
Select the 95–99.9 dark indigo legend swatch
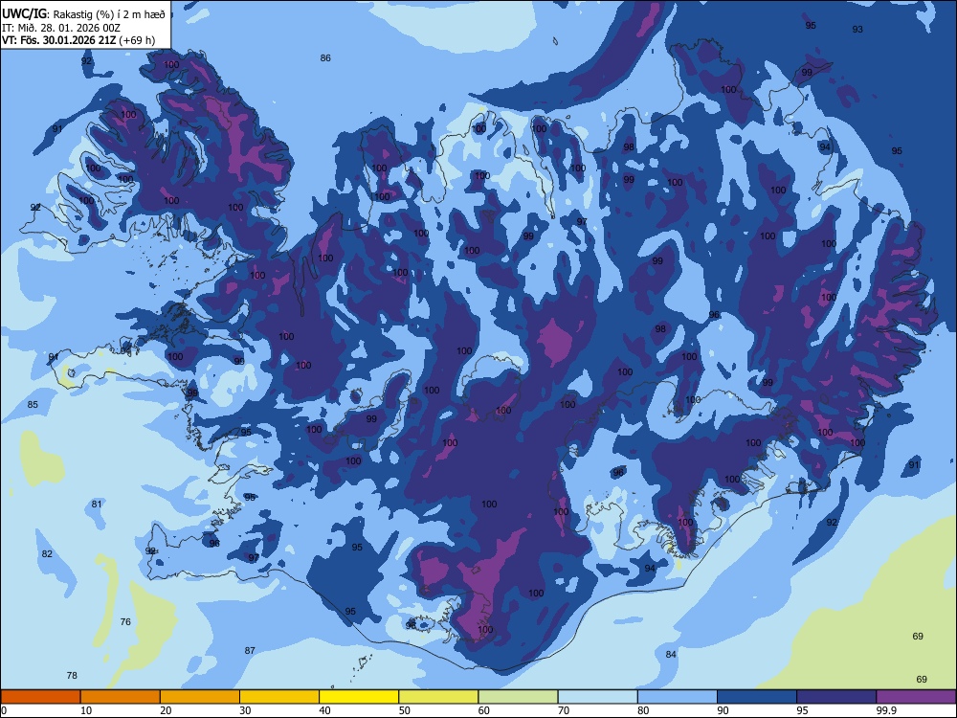pyautogui.click(x=836, y=697)
